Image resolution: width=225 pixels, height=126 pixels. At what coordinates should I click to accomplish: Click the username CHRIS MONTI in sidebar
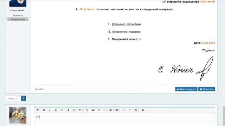point(18,10)
